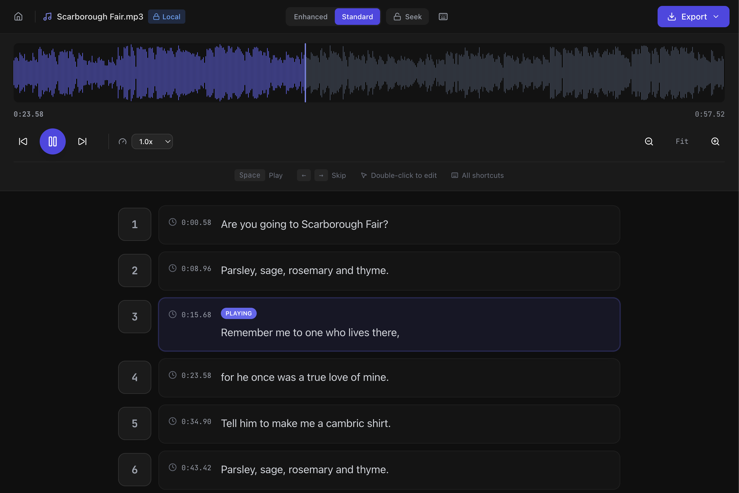
Task: Open the Export dropdown menu
Action: coord(693,17)
